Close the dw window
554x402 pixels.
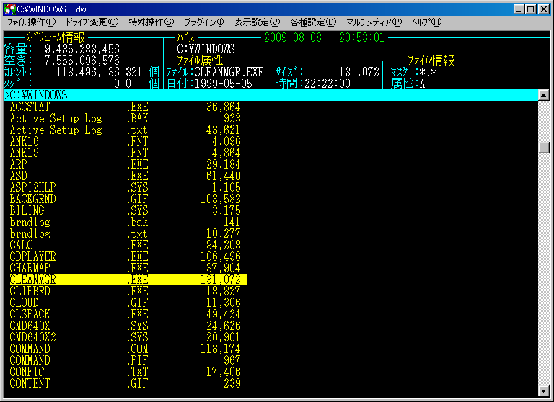(x=543, y=9)
